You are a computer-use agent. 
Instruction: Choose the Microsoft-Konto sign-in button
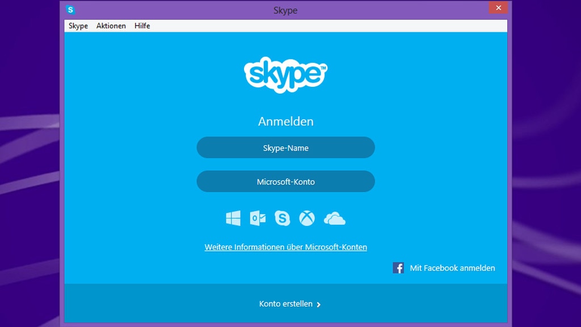click(286, 181)
